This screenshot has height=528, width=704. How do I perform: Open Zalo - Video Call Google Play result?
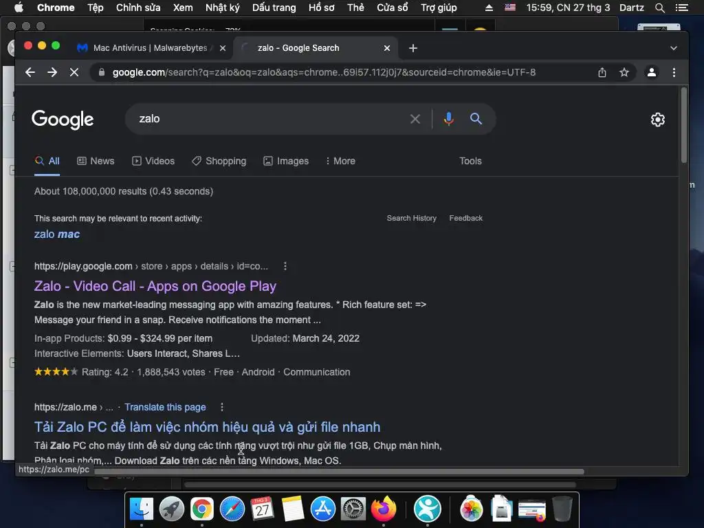(155, 287)
